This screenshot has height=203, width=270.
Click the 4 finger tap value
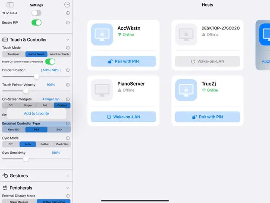(x=51, y=99)
